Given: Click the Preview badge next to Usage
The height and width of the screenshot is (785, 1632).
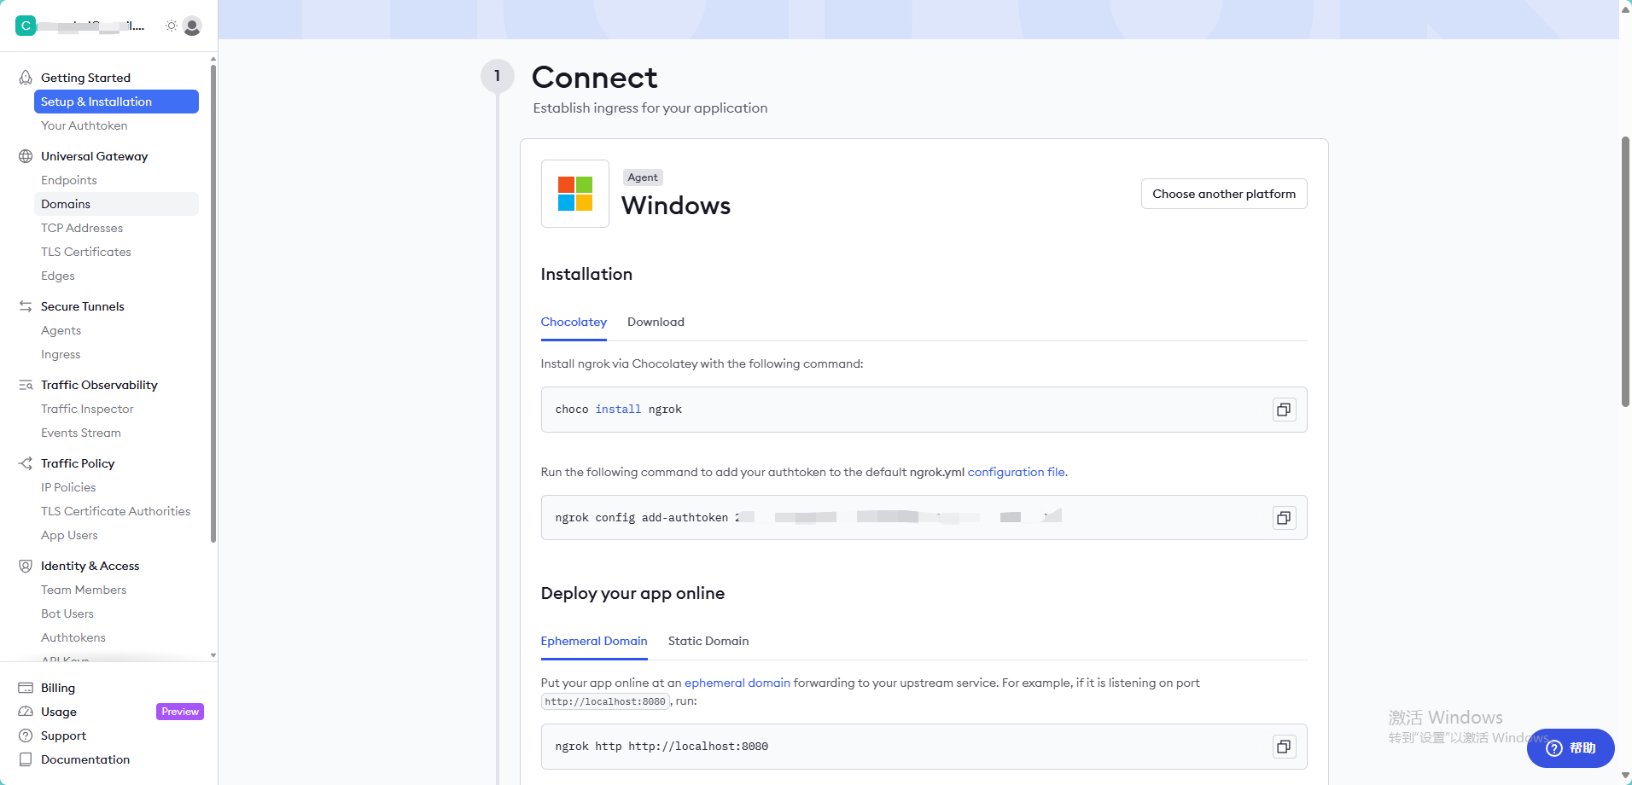Looking at the screenshot, I should pos(180,712).
